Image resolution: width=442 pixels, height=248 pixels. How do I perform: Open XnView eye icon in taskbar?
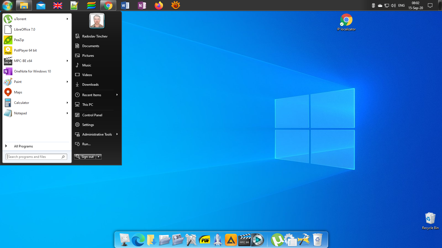pos(176,5)
